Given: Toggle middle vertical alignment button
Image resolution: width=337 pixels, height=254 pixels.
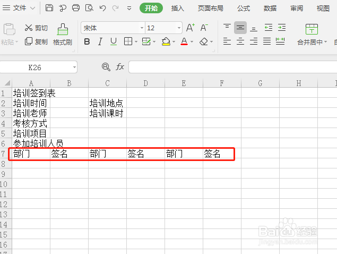Looking at the screenshot, I should click(x=240, y=28).
